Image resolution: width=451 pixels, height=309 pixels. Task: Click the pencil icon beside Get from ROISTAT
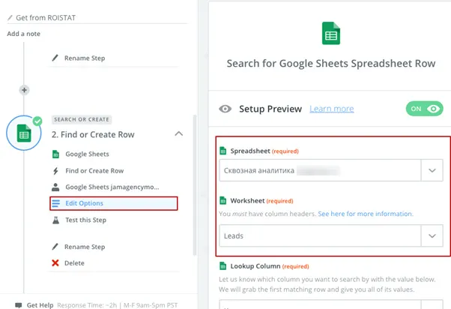(10, 18)
